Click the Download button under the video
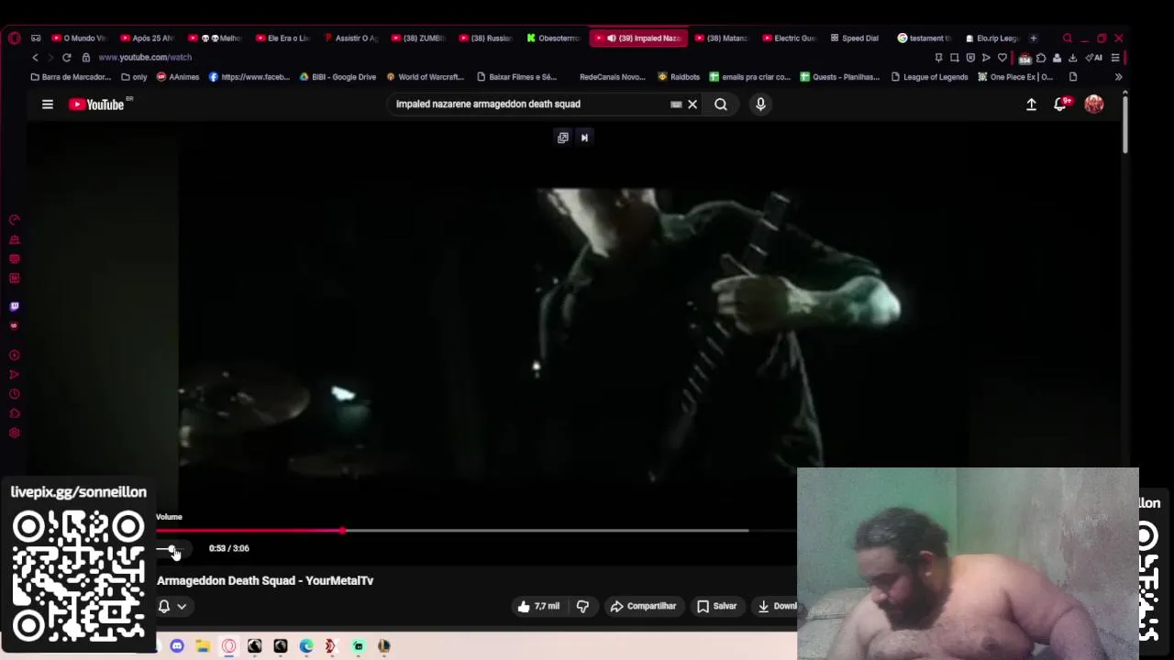The width and height of the screenshot is (1174, 660). click(x=777, y=606)
